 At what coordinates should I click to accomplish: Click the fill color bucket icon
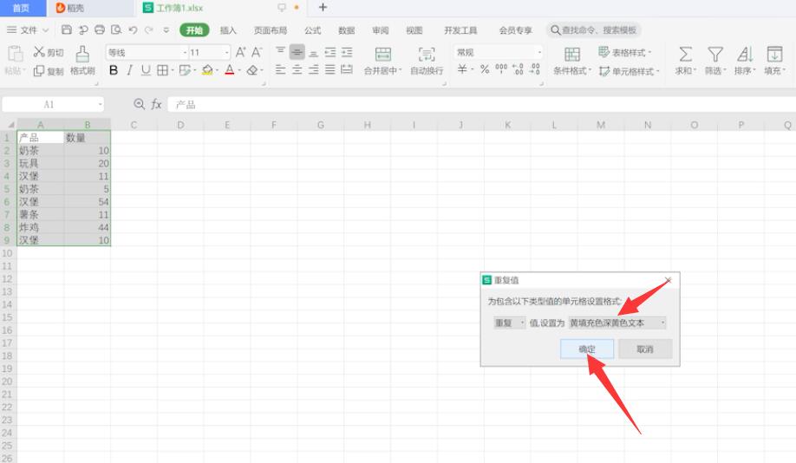point(207,70)
